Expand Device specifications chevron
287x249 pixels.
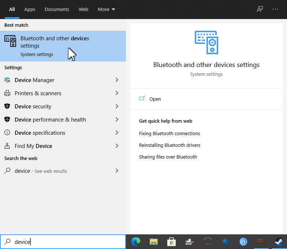pyautogui.click(x=117, y=133)
